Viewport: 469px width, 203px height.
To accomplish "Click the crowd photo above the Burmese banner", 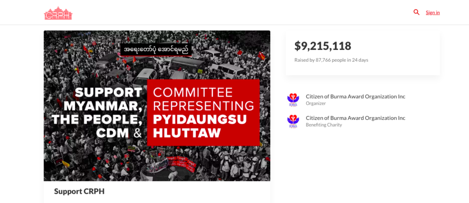I will coord(157,37).
